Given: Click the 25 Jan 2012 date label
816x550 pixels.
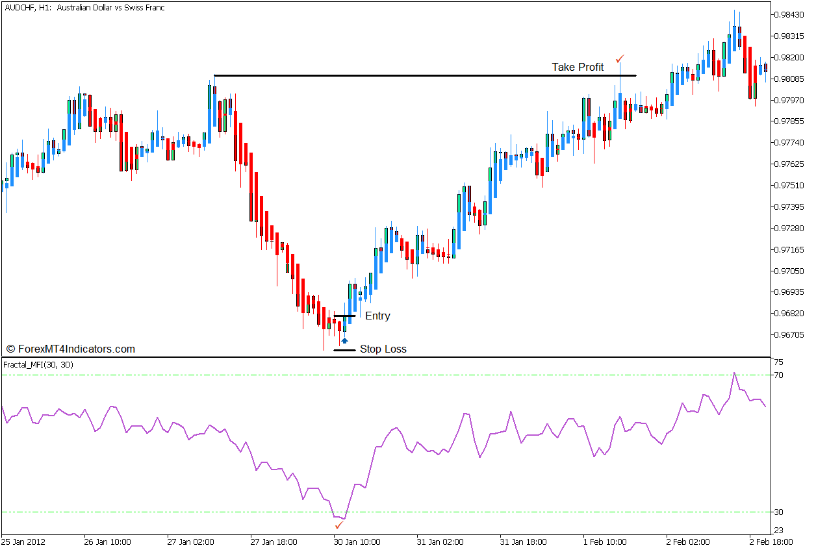Looking at the screenshot, I should tap(23, 542).
